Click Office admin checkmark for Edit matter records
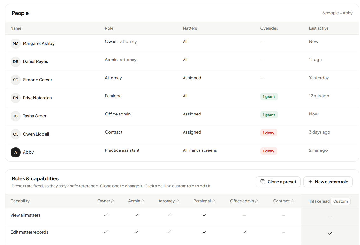The width and height of the screenshot is (360, 245). (x=244, y=232)
